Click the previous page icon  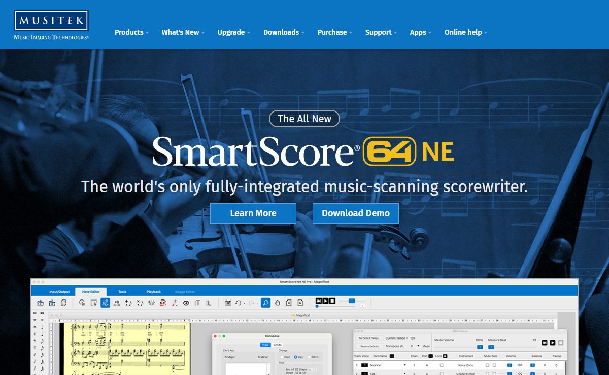289,303
